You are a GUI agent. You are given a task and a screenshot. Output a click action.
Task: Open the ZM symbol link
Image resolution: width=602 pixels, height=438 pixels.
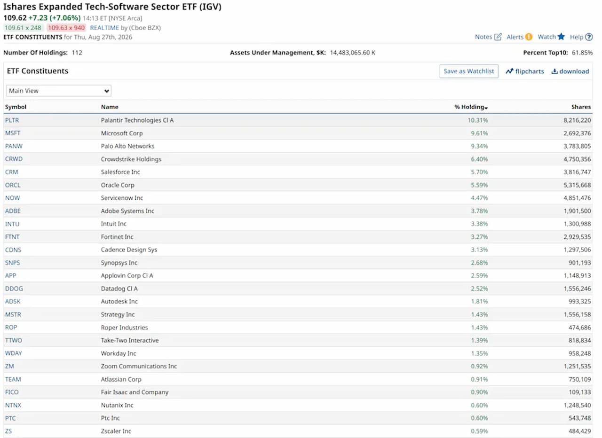[9, 366]
